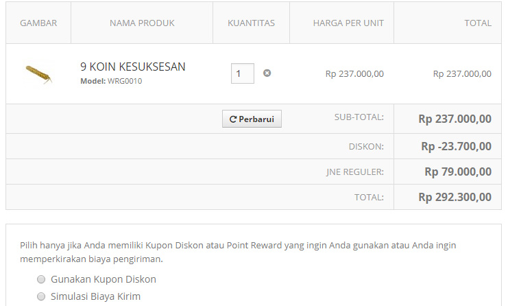
Task: Click the discount amount Rp -23.700,00
Action: click(456, 146)
